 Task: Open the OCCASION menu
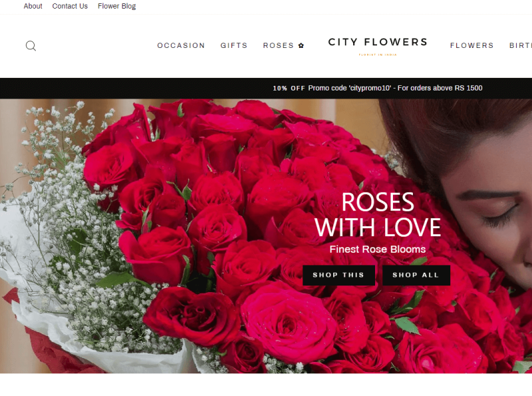[181, 45]
